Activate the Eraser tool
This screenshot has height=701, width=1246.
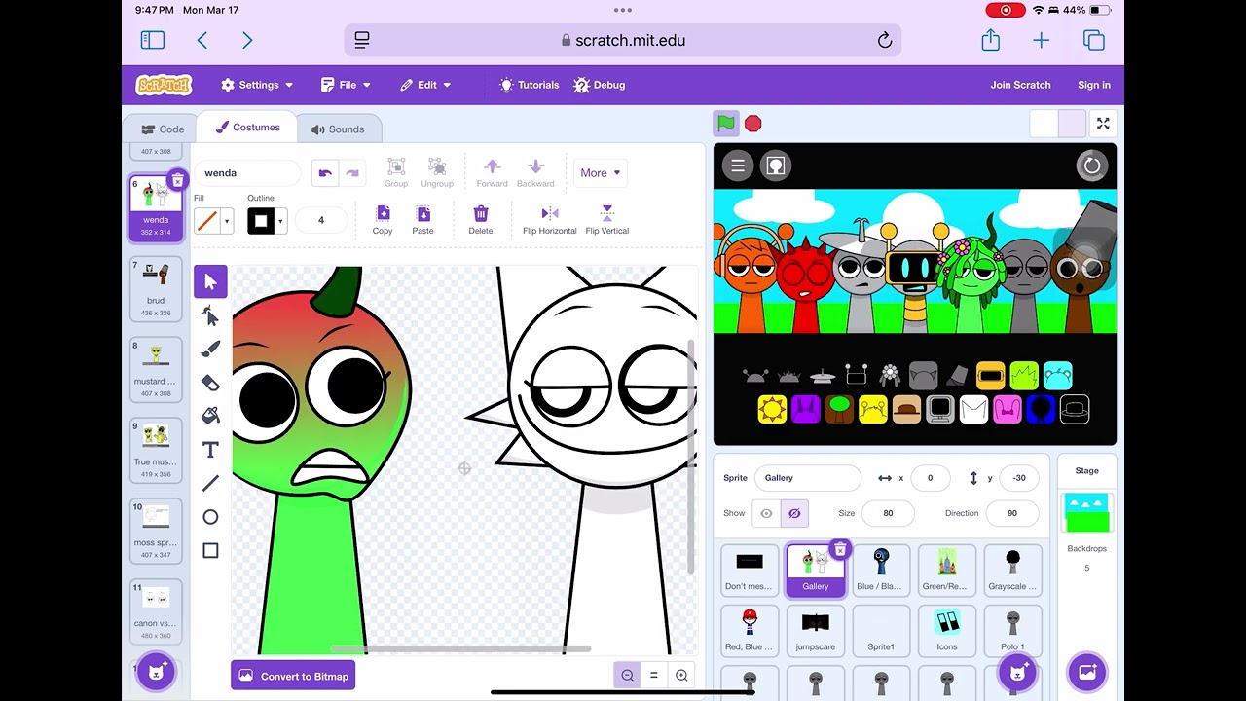pos(210,383)
